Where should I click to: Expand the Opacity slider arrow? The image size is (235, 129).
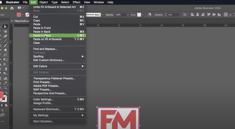pos(128,15)
